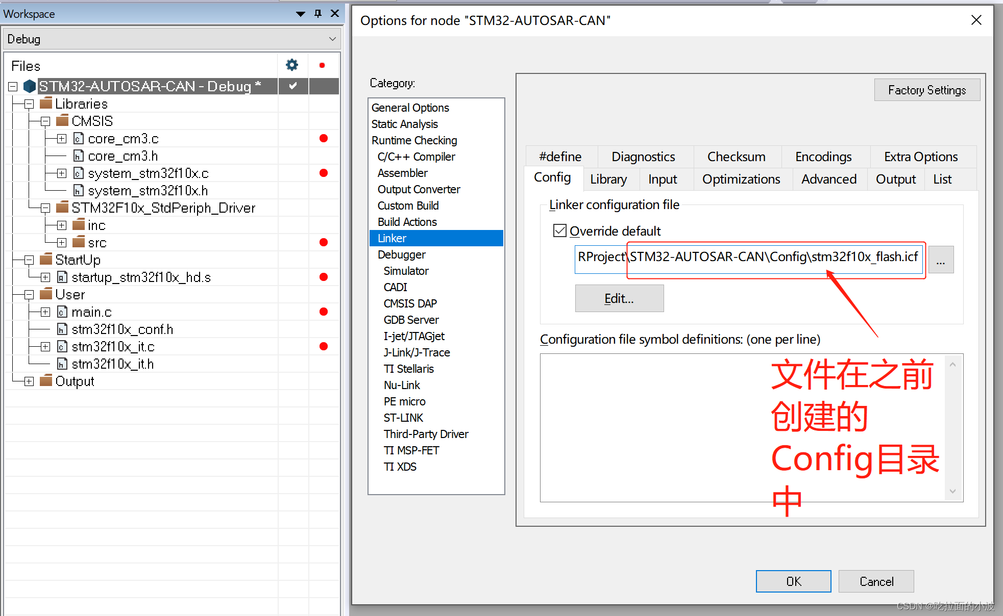Click the pin icon in Workspace panel header
This screenshot has width=1003, height=616.
click(318, 14)
